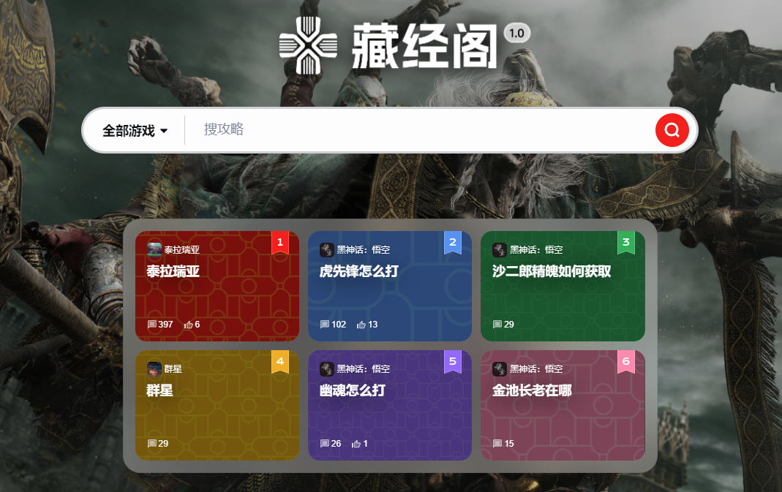Click the thumbs-up icon showing 13
This screenshot has width=782, height=492.
[361, 325]
